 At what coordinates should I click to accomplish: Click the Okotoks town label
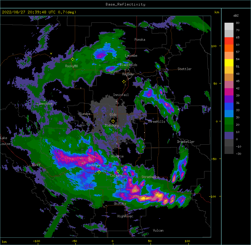(120, 204)
